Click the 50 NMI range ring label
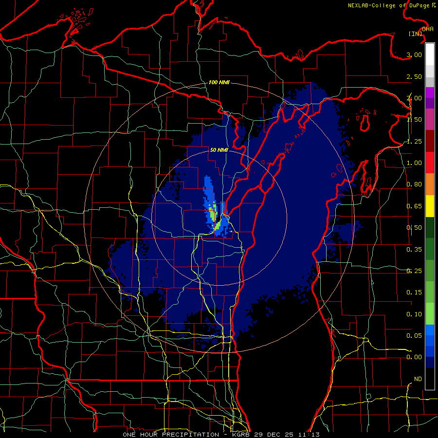The width and height of the screenshot is (438, 438). (219, 150)
